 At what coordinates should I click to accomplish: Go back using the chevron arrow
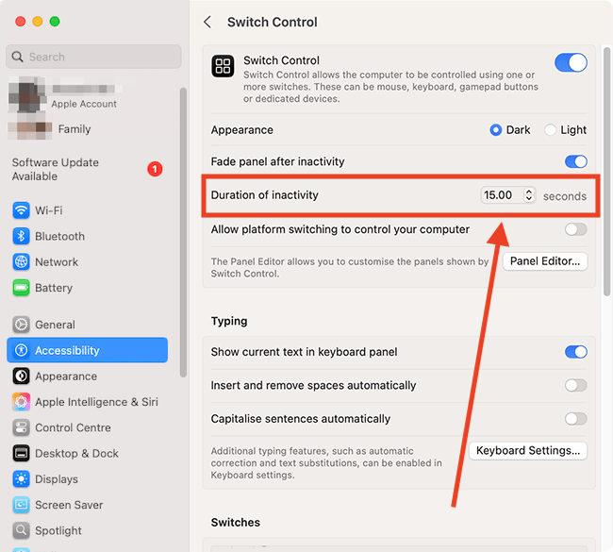coord(207,23)
